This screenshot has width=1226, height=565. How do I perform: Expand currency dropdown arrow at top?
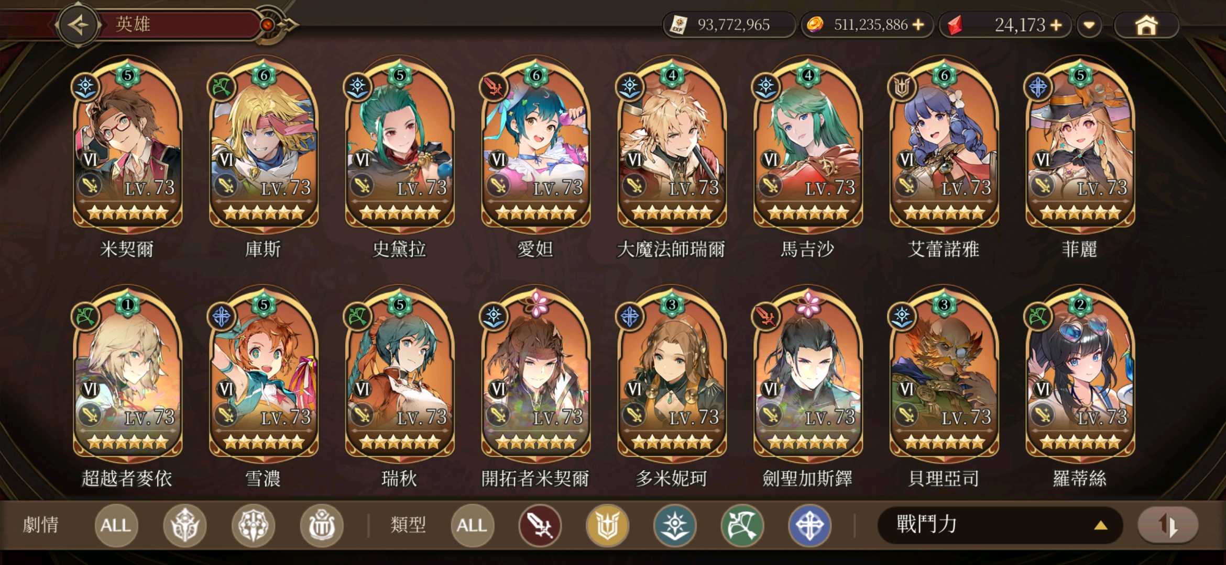point(1089,25)
